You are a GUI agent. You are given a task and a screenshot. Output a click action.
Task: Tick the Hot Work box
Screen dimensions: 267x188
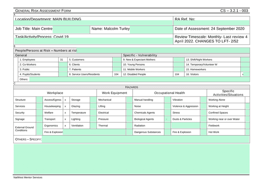pyautogui.click(x=247, y=132)
